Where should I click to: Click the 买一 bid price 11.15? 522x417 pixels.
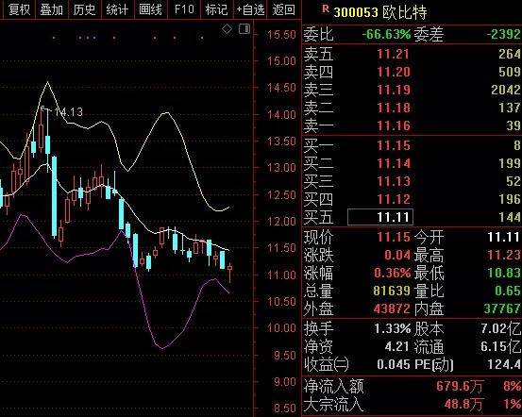coord(393,145)
